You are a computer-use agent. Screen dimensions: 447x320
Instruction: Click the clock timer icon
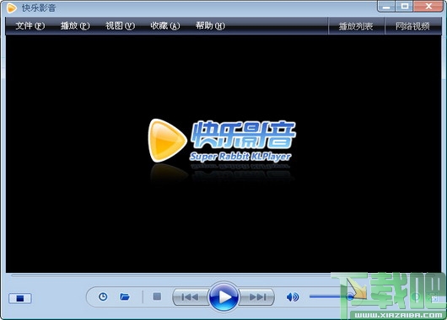click(x=103, y=296)
